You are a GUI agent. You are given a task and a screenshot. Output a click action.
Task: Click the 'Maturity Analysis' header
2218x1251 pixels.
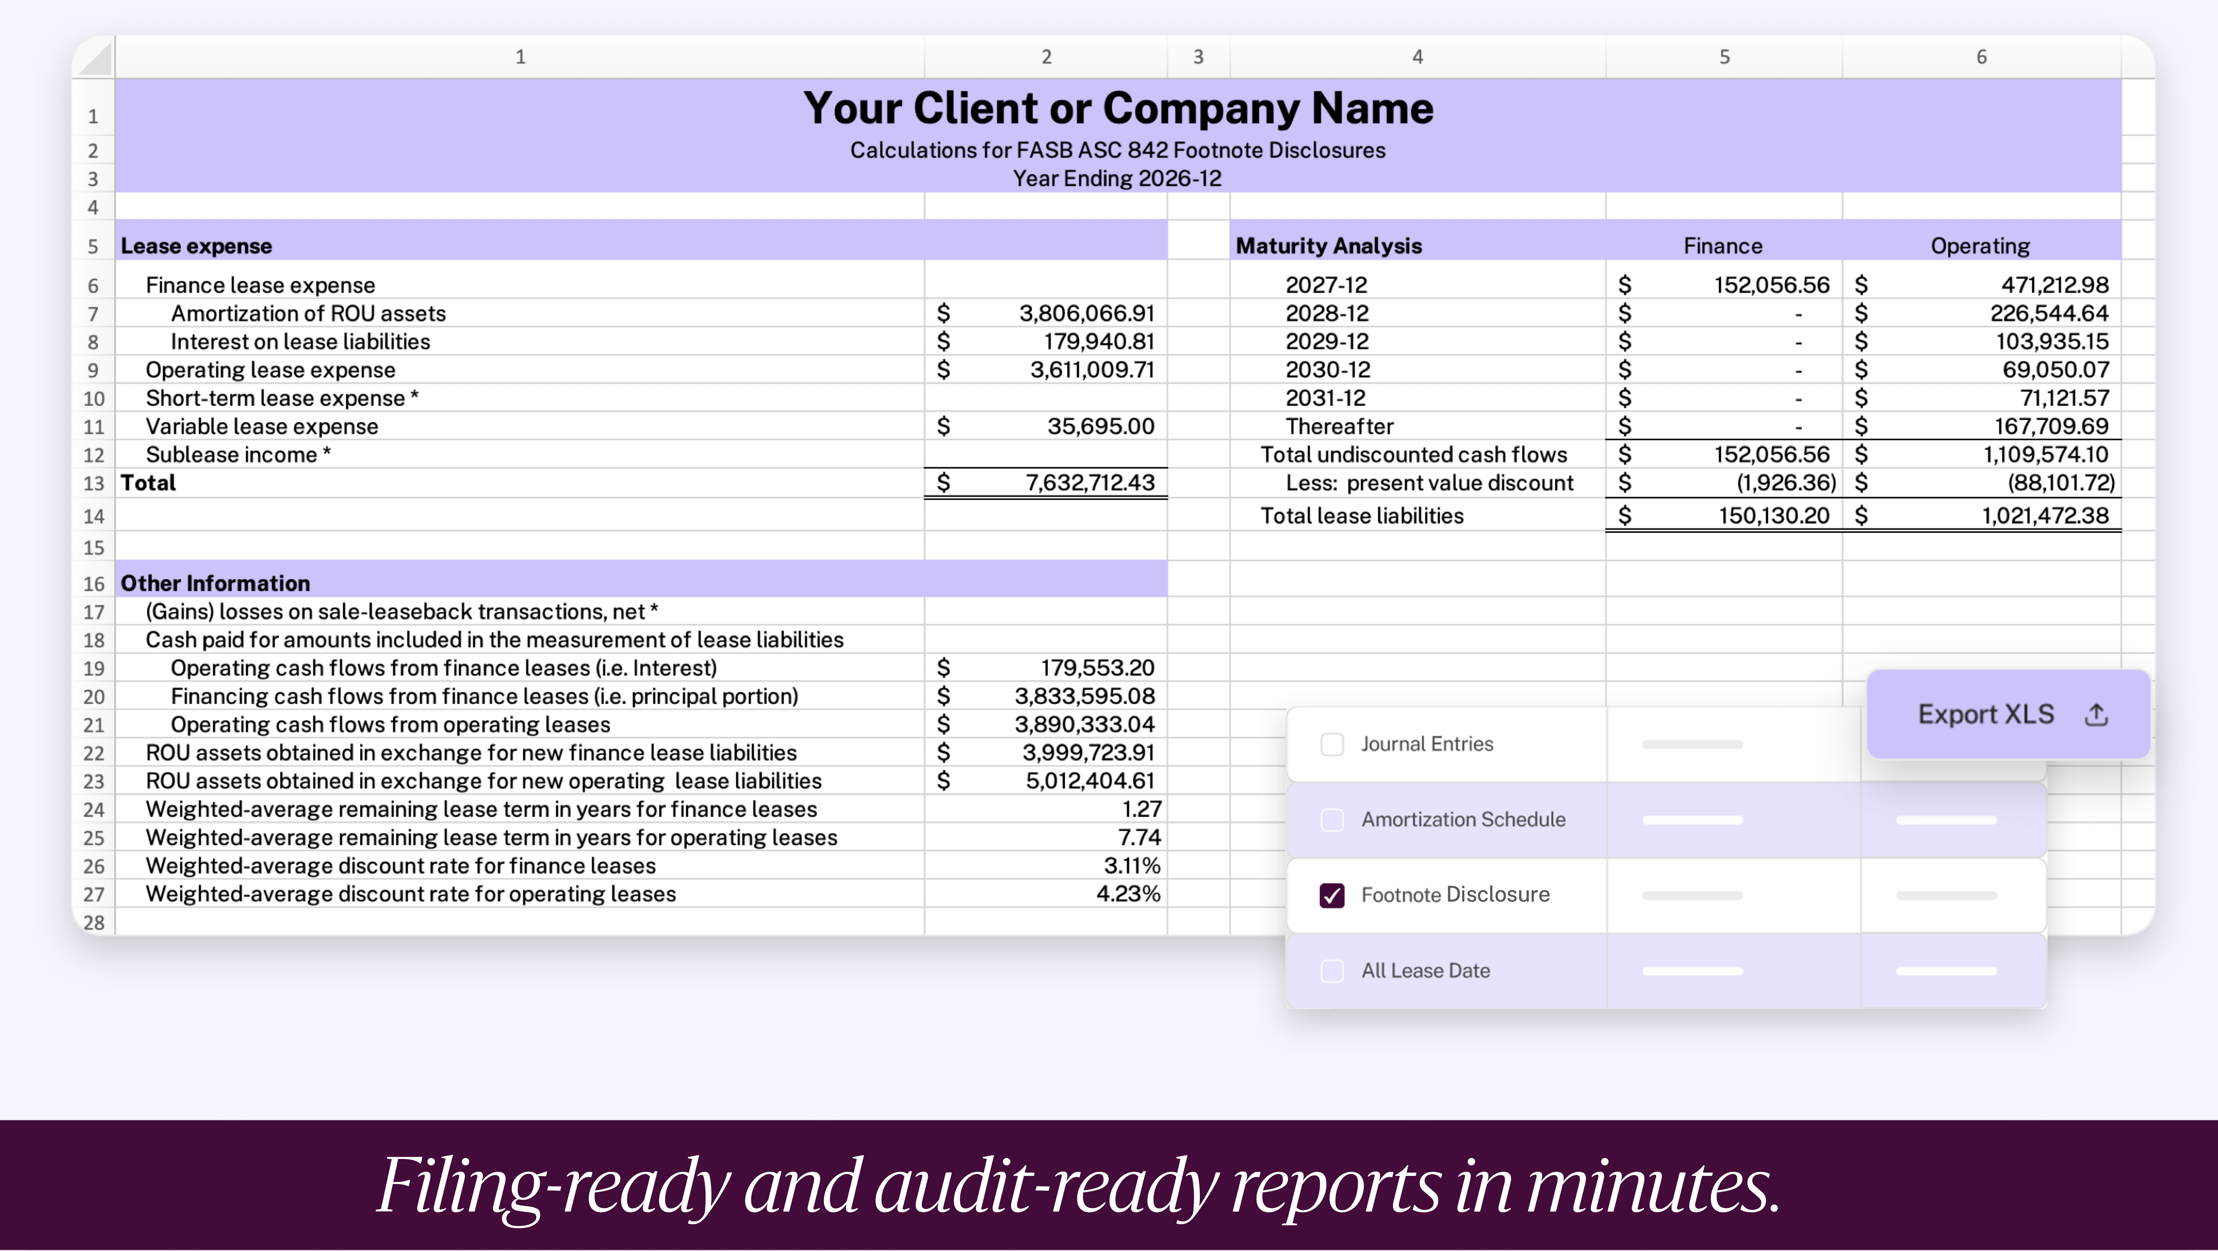click(1329, 246)
